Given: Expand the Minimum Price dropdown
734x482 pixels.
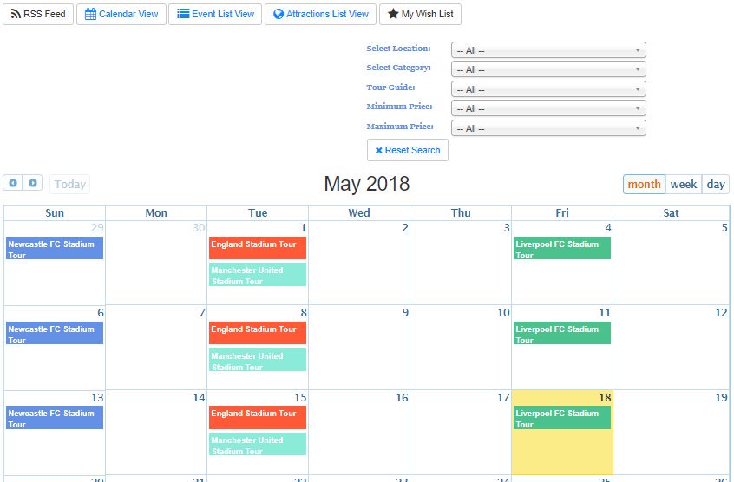Looking at the screenshot, I should pyautogui.click(x=548, y=108).
